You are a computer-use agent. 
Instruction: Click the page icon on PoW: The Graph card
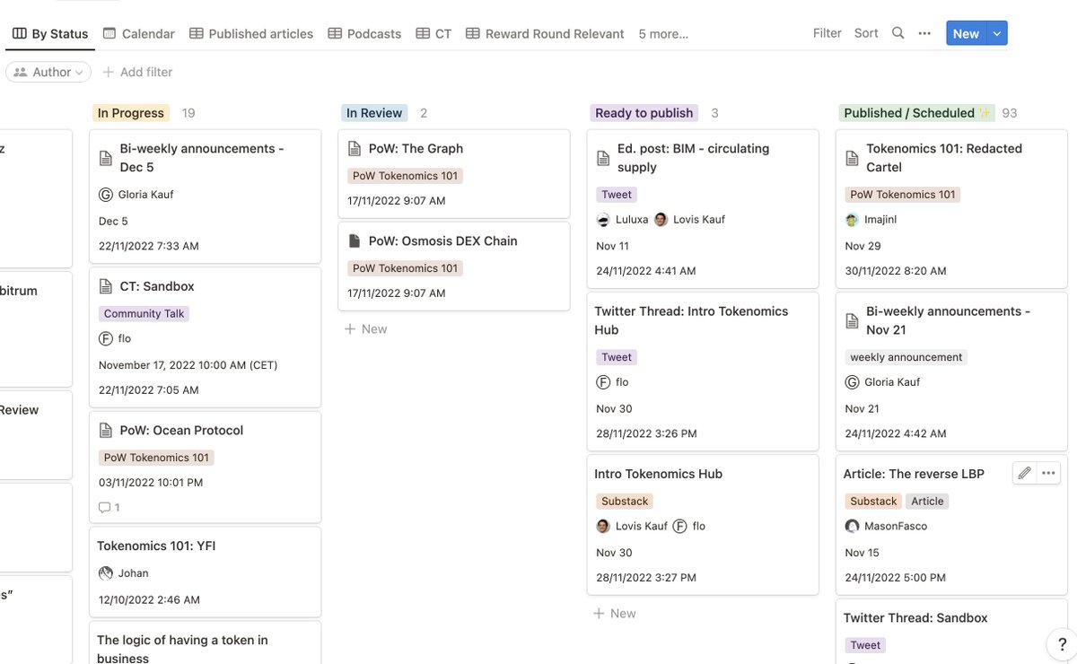[354, 149]
